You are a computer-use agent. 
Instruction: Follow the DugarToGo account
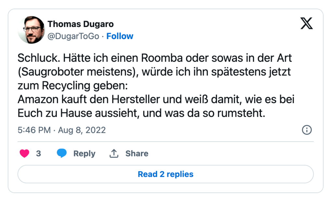click(120, 36)
